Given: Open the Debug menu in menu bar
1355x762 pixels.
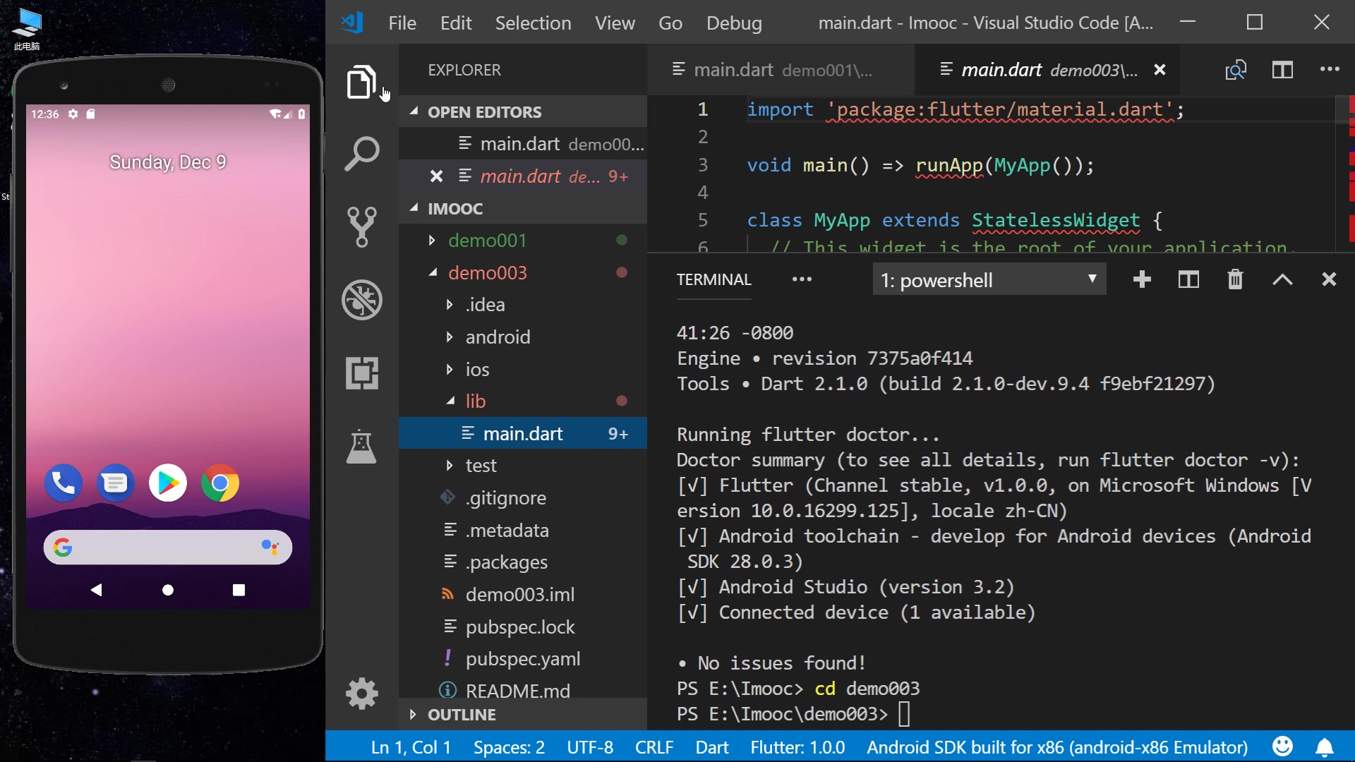Looking at the screenshot, I should (734, 23).
